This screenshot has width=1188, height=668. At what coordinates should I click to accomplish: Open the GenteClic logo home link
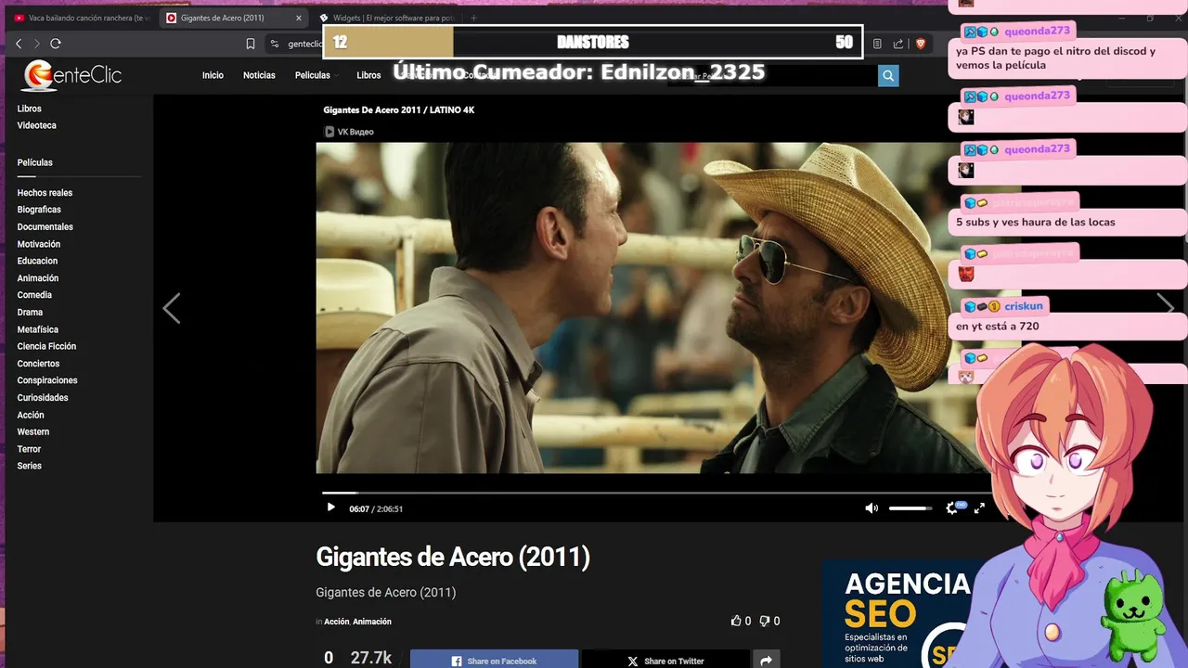[x=72, y=76]
